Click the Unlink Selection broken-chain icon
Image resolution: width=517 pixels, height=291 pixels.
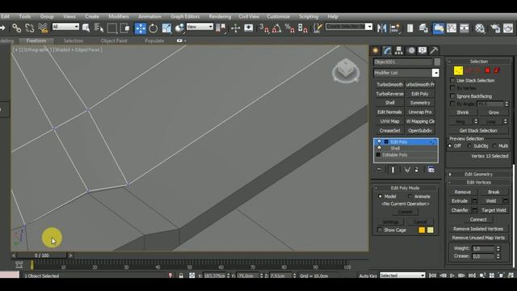[x=30, y=28]
